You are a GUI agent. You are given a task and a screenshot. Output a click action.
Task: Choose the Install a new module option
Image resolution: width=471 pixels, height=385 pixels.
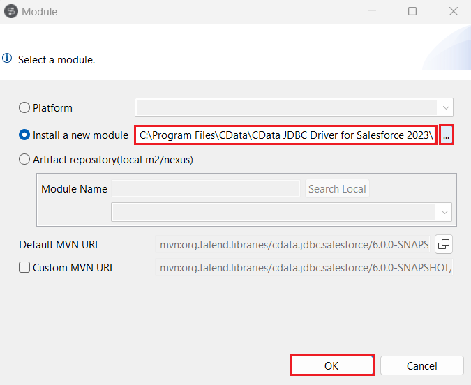[25, 135]
